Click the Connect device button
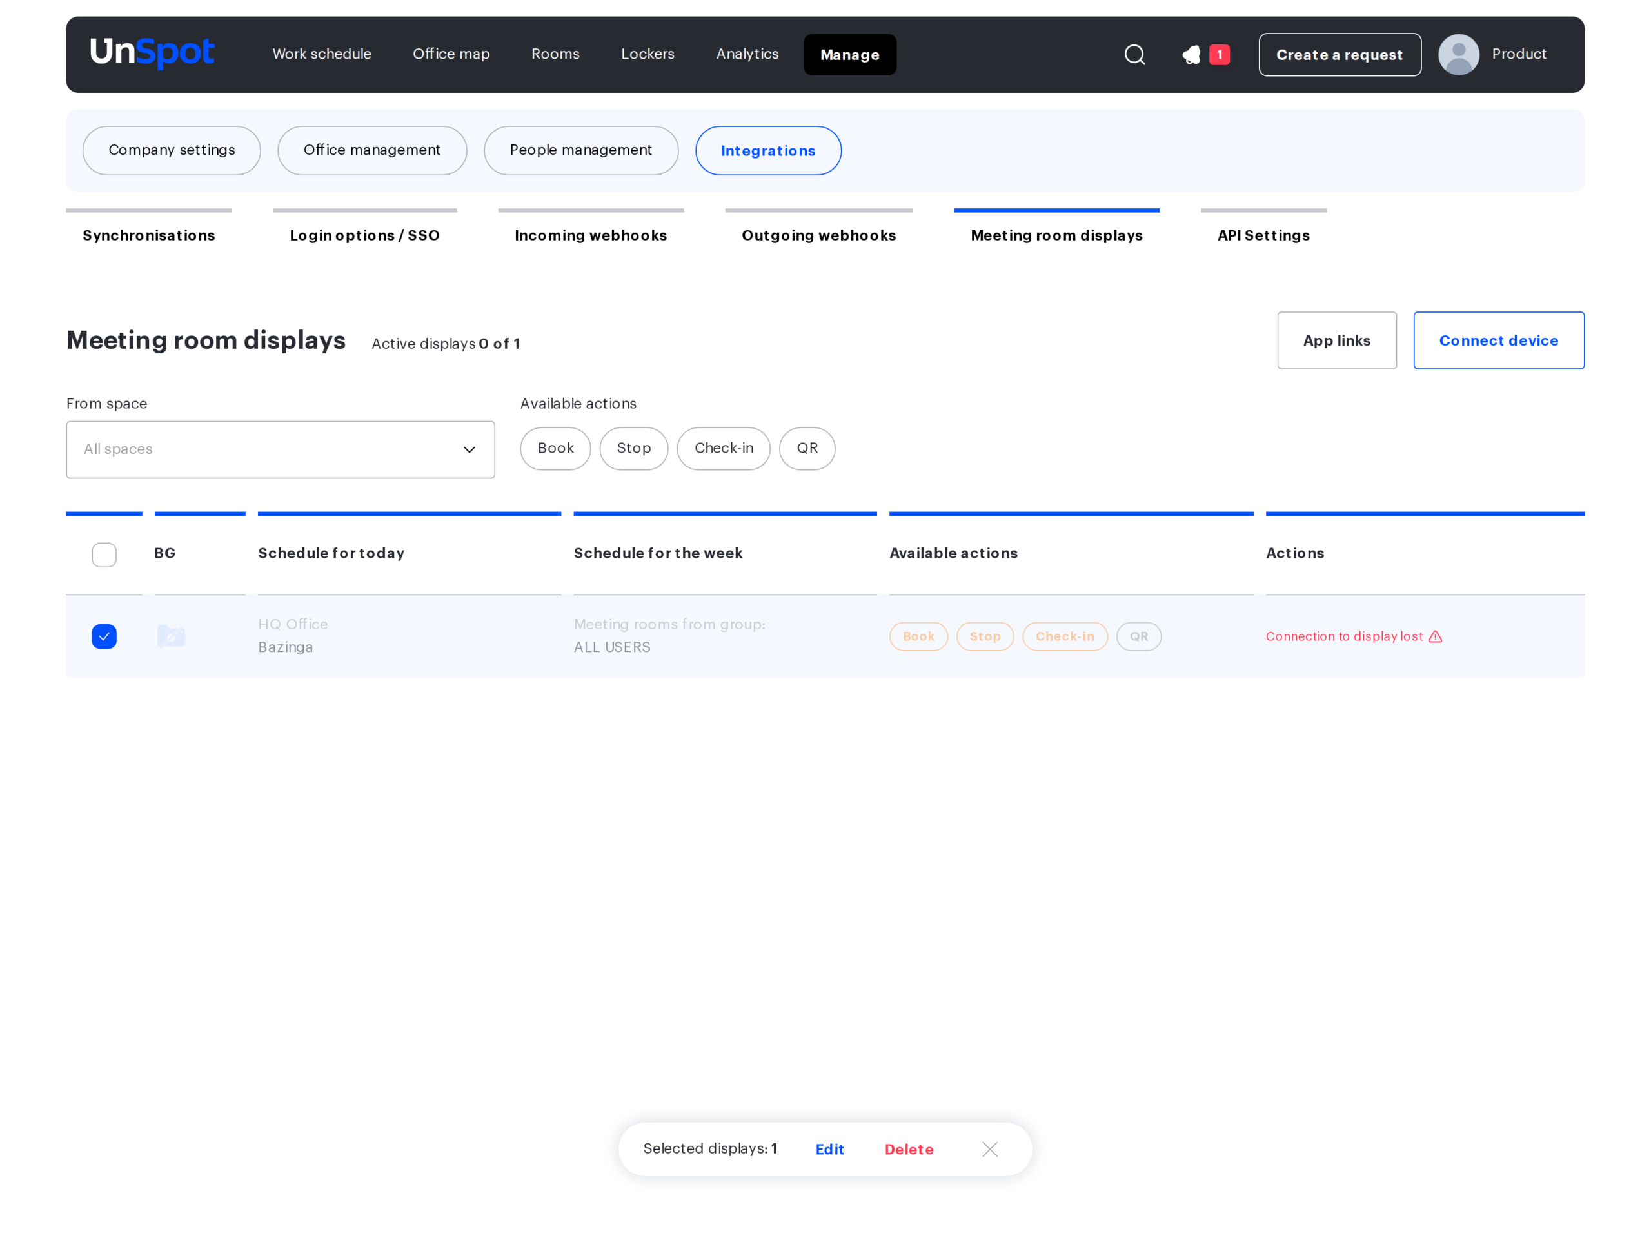This screenshot has height=1238, width=1651. pyautogui.click(x=1499, y=340)
